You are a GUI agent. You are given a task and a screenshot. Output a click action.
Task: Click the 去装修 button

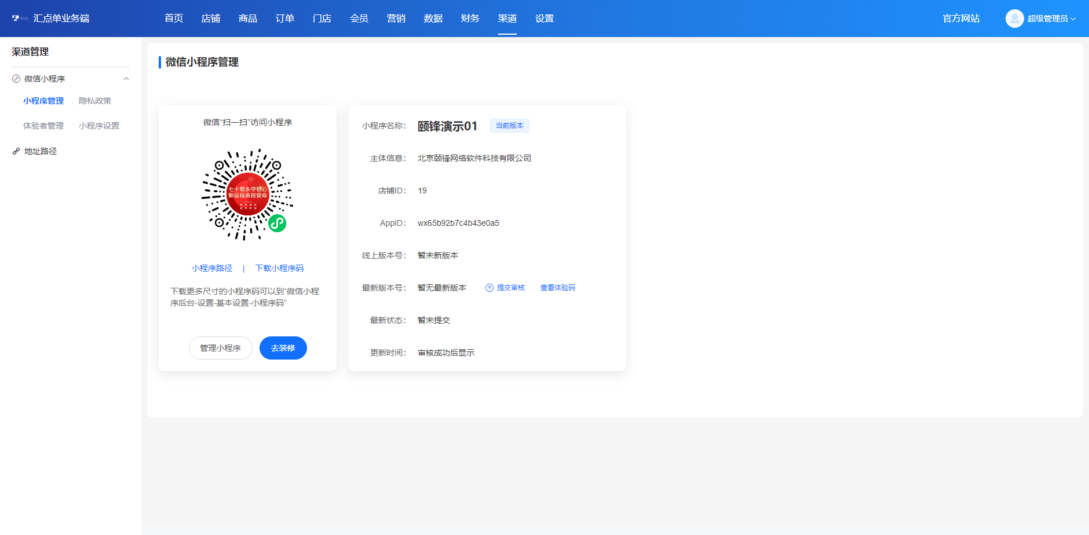click(283, 348)
